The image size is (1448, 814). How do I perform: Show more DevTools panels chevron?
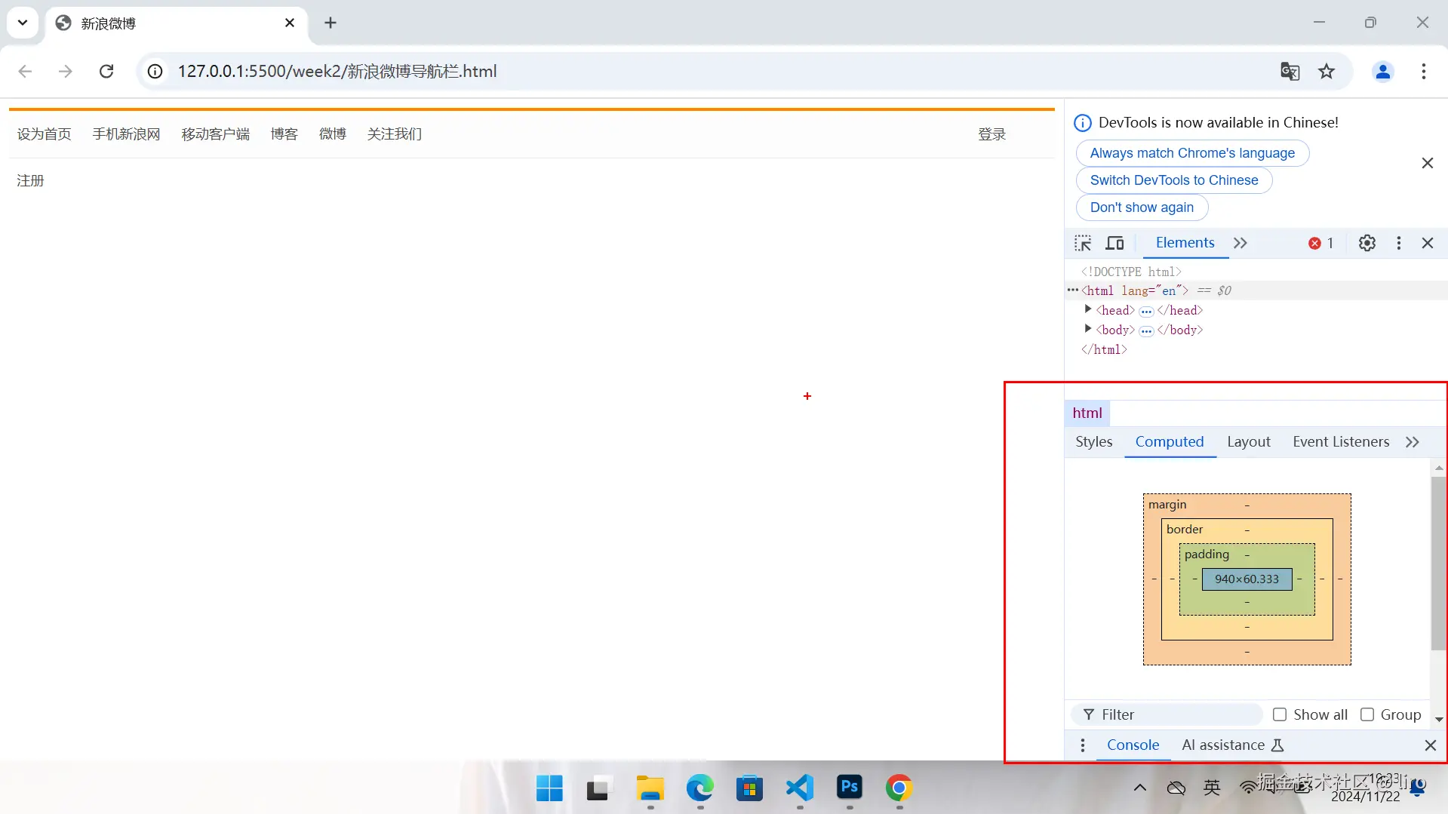[x=1240, y=243]
